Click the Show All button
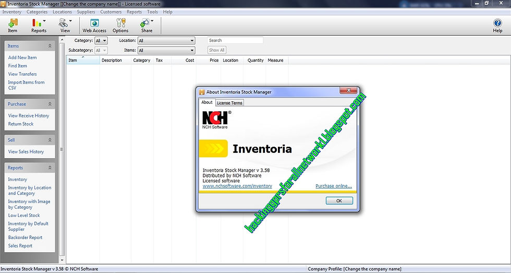 (217, 50)
